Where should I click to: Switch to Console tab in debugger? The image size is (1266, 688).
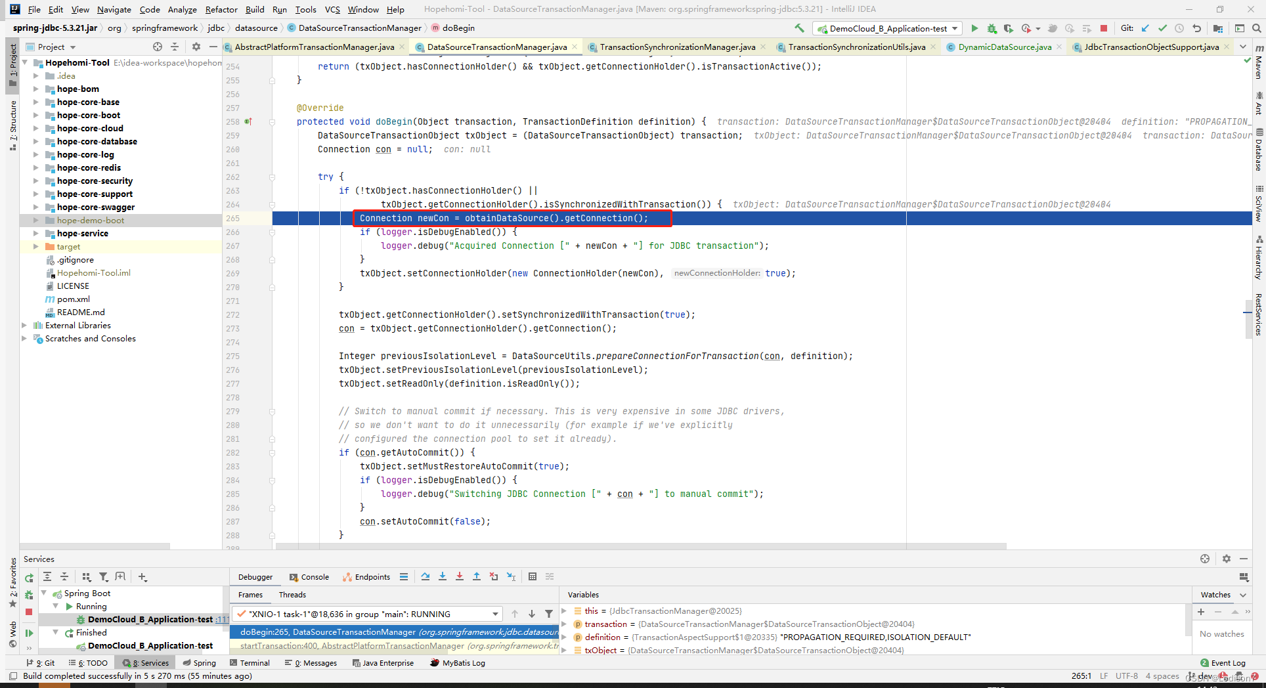click(x=309, y=577)
